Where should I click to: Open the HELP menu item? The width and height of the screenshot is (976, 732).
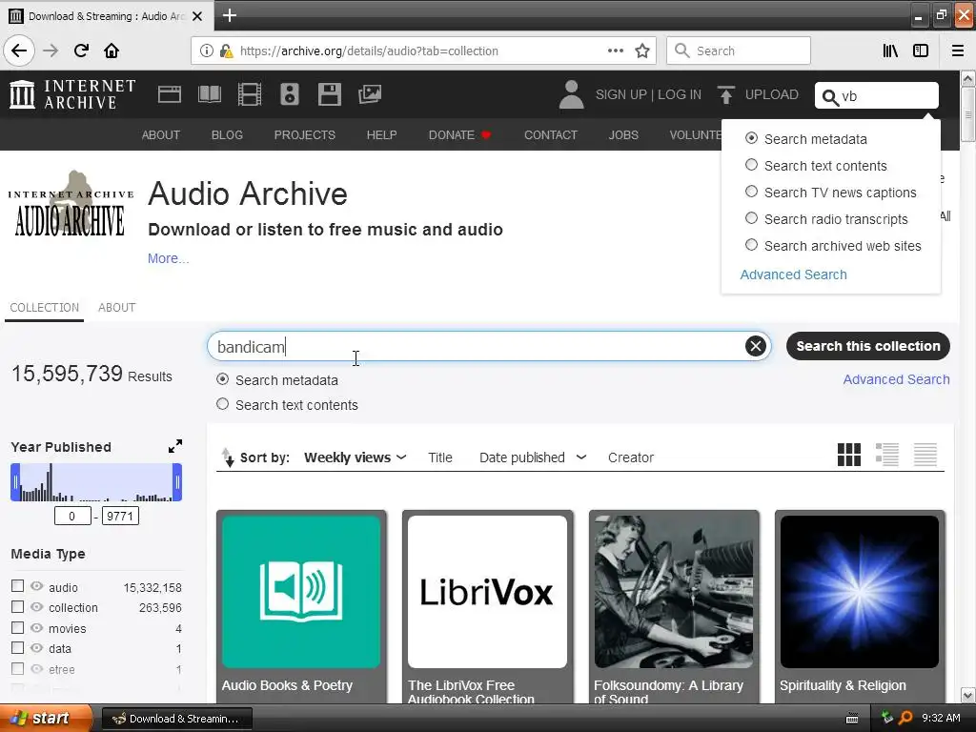pos(381,135)
